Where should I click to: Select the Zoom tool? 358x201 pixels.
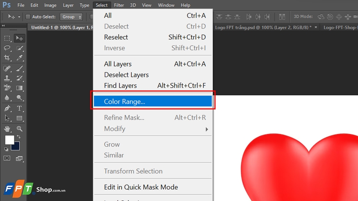[19, 129]
